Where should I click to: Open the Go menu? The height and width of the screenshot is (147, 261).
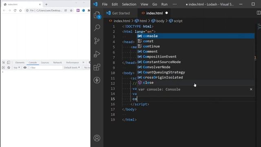coord(155,4)
